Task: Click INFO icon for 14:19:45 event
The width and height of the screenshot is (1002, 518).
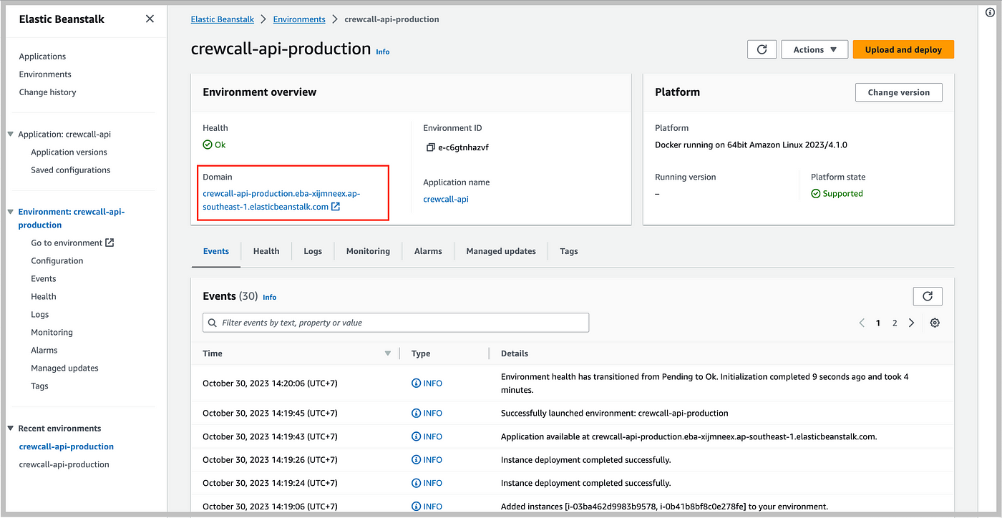Action: click(416, 414)
